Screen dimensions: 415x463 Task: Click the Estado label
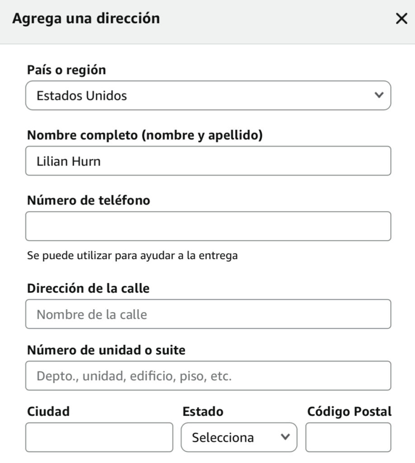203,411
